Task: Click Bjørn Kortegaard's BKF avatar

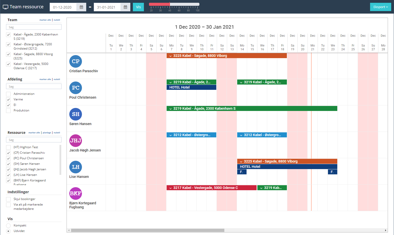Action: pyautogui.click(x=76, y=193)
